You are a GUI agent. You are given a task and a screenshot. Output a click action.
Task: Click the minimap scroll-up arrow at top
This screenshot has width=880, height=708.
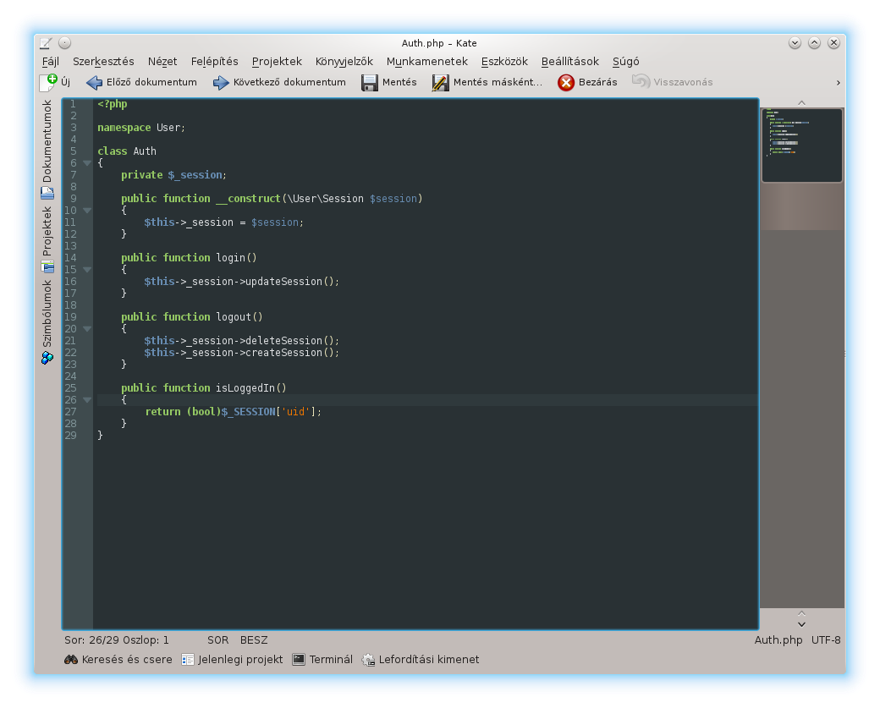[x=801, y=102]
